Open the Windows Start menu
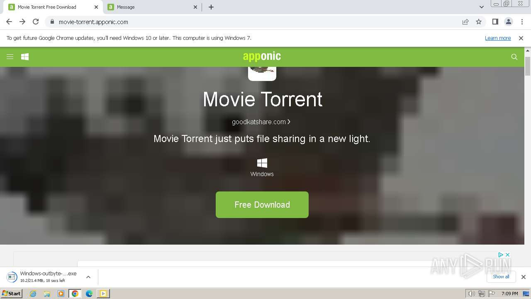 pyautogui.click(x=11, y=294)
